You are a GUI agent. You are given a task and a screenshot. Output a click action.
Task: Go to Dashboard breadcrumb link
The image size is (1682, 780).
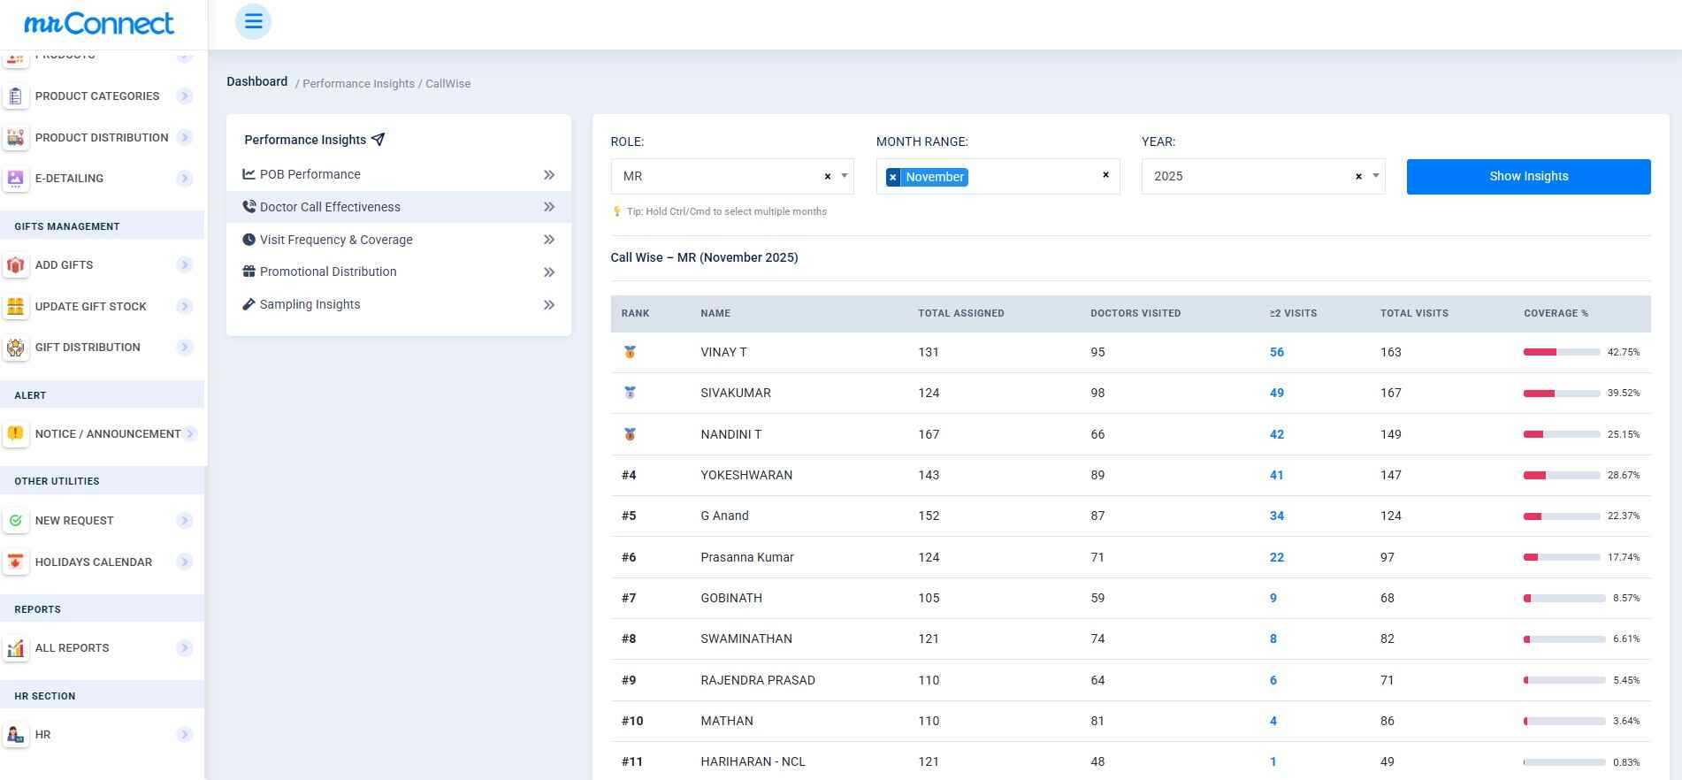pos(256,82)
